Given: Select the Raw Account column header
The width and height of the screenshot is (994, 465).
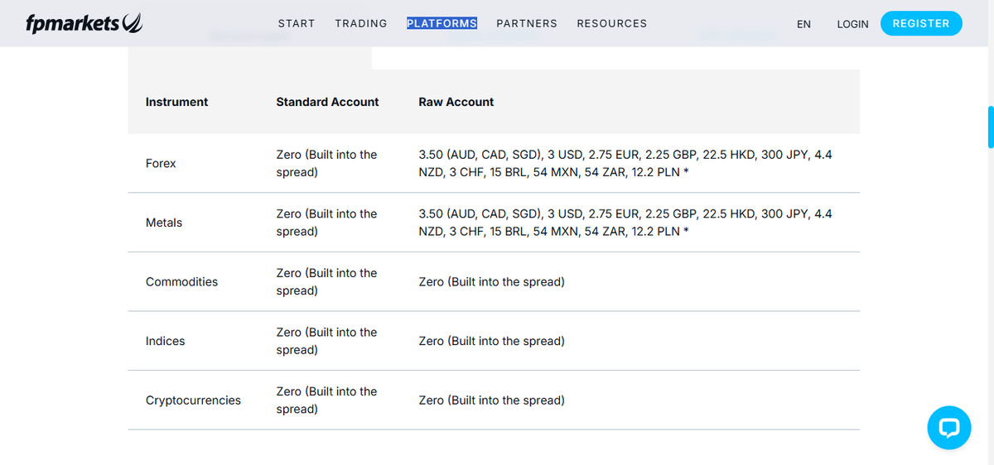Looking at the screenshot, I should pyautogui.click(x=456, y=102).
